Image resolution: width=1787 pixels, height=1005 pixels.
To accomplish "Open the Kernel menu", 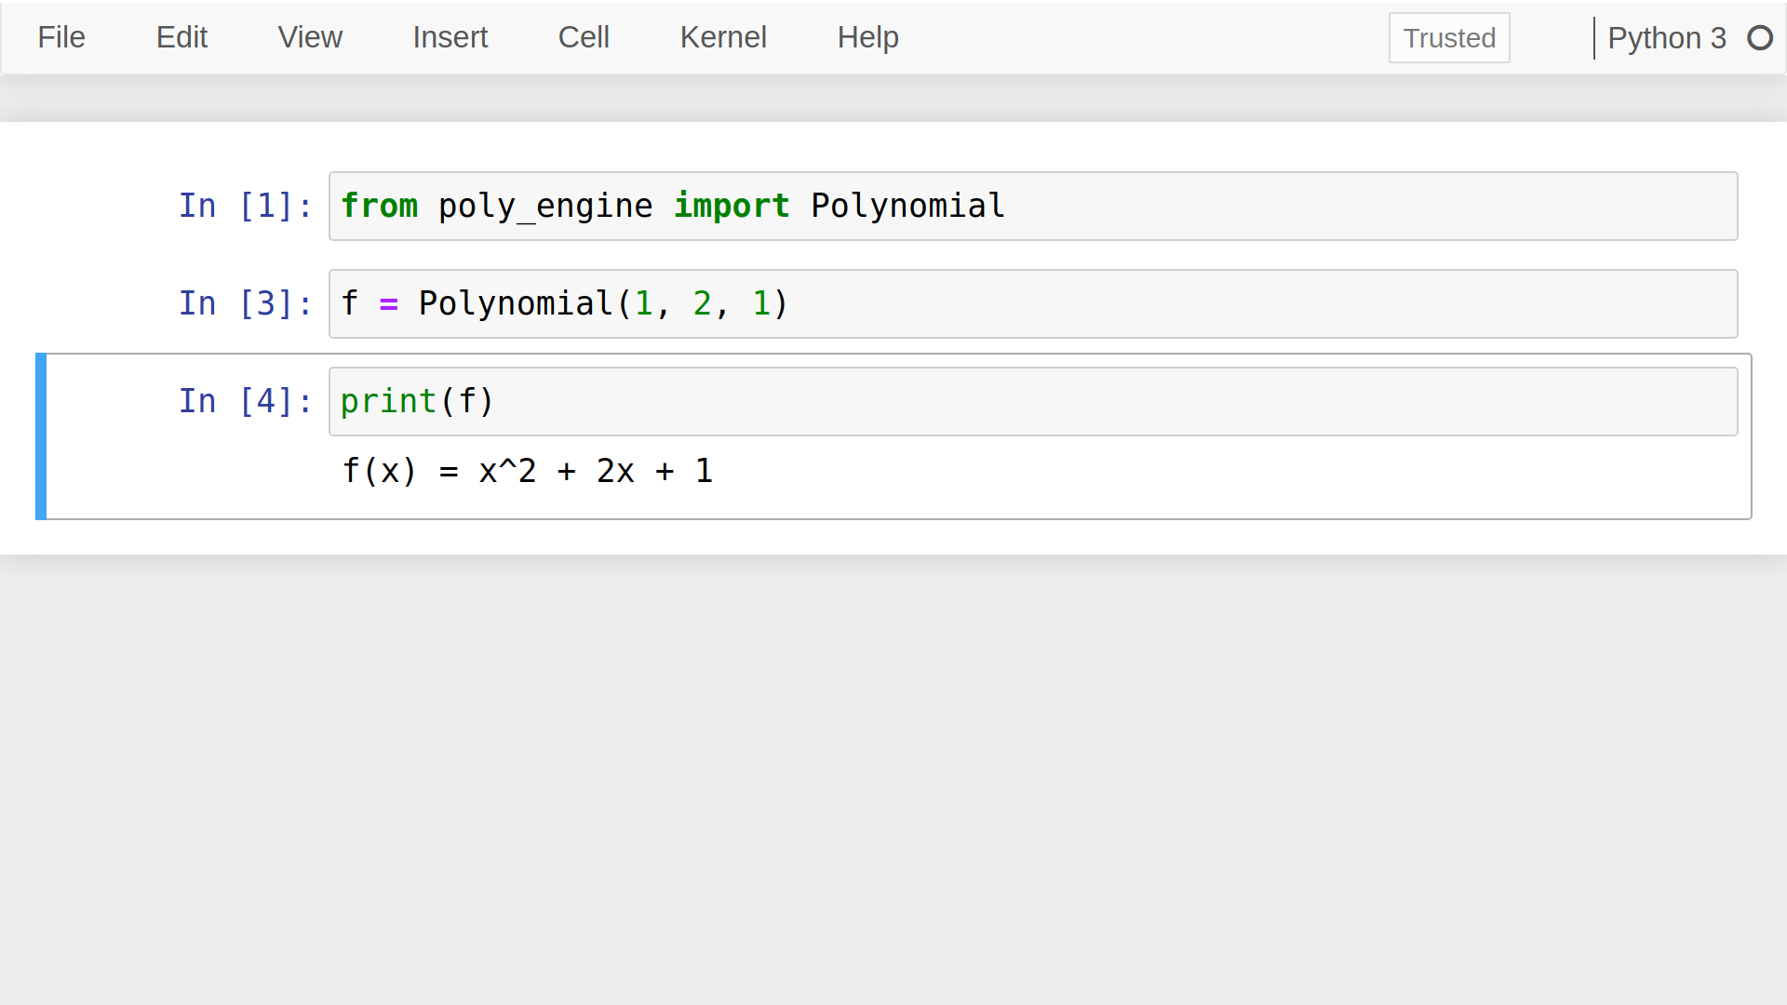I will [723, 37].
